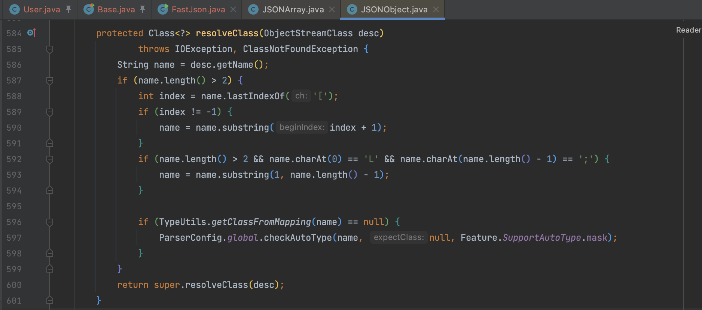Activate the JSONObject.java tab
The height and width of the screenshot is (310, 702).
(394, 9)
